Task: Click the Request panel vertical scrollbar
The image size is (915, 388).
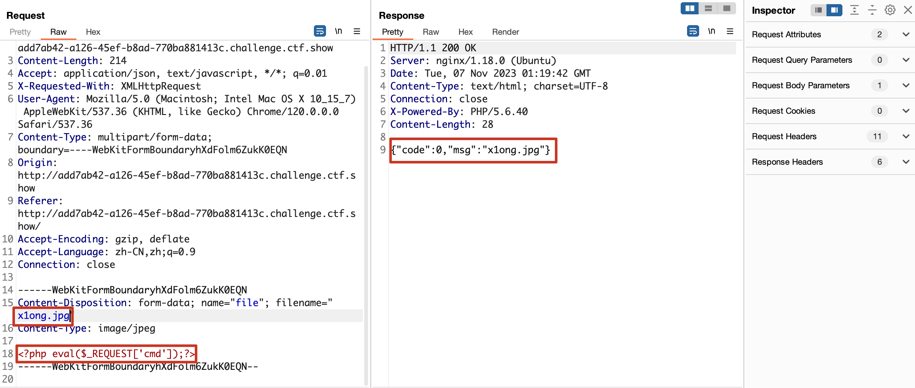Action: tap(365, 225)
